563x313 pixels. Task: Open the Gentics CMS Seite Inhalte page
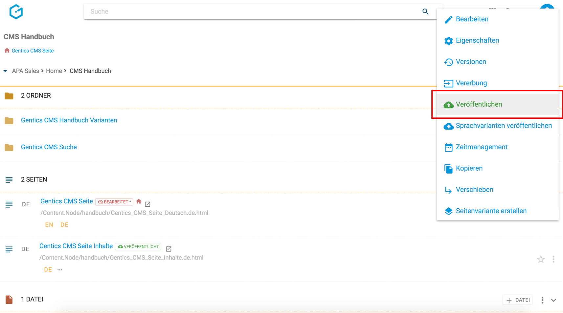[x=76, y=246]
